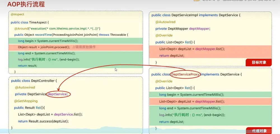Click 'return deptList;' in DeptServiceImpl
This screenshot has height=134, width=280.
tap(172, 56)
